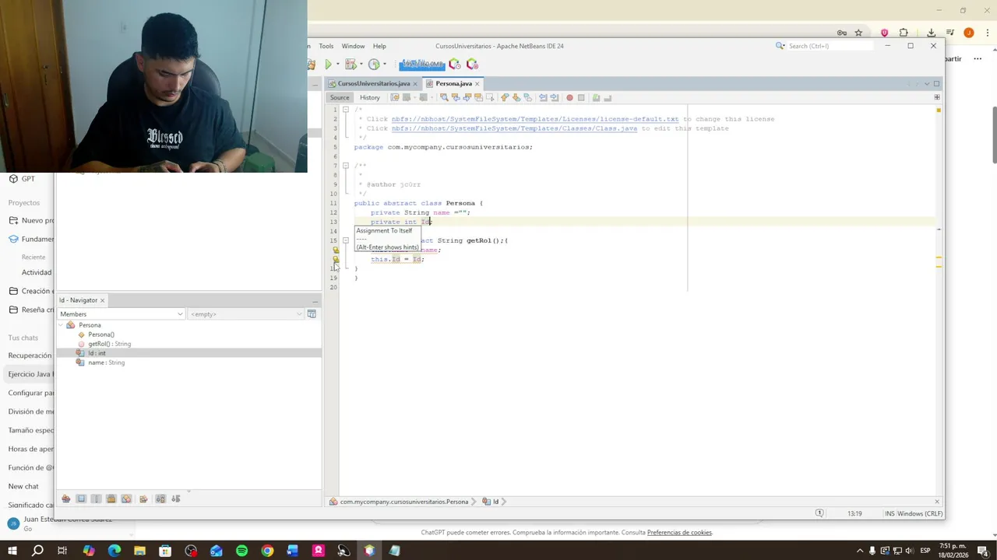Toggle Sort by Name in the Navigator
This screenshot has height=560, width=997.
(x=160, y=499)
